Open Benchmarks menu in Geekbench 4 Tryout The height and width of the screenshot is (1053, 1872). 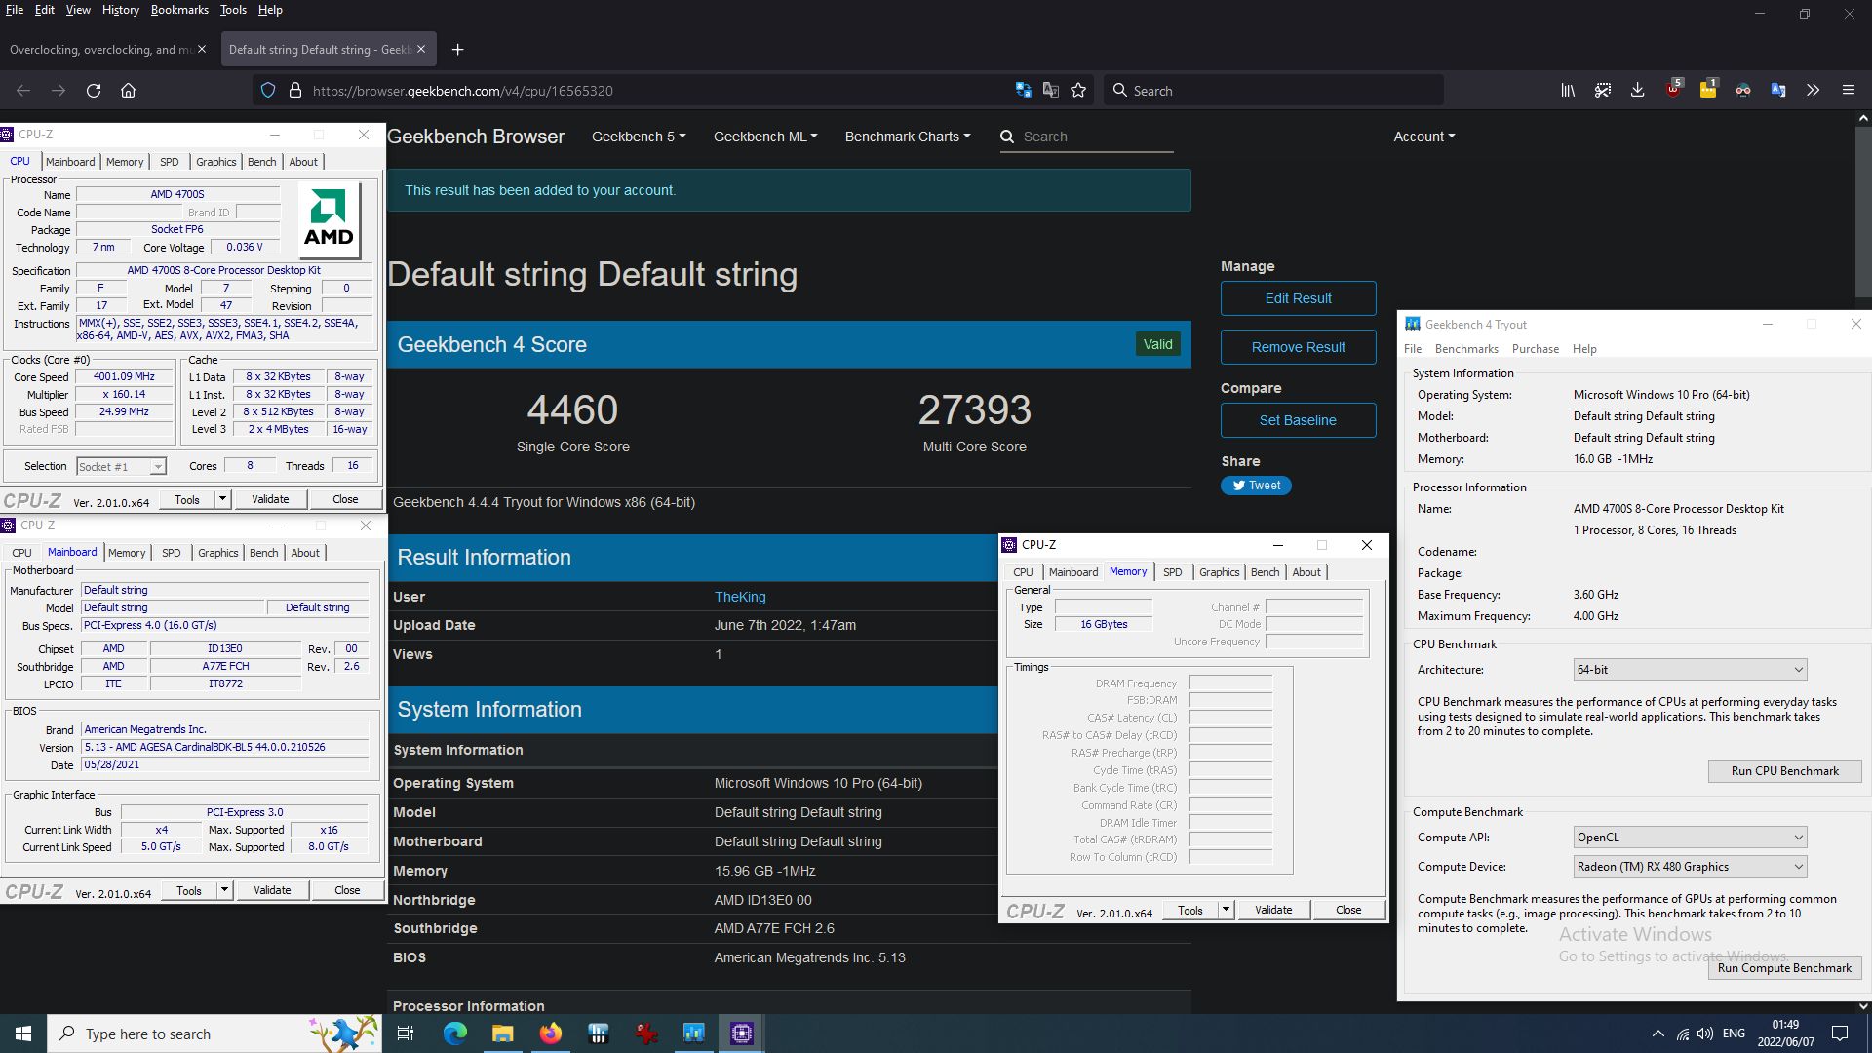[1466, 349]
